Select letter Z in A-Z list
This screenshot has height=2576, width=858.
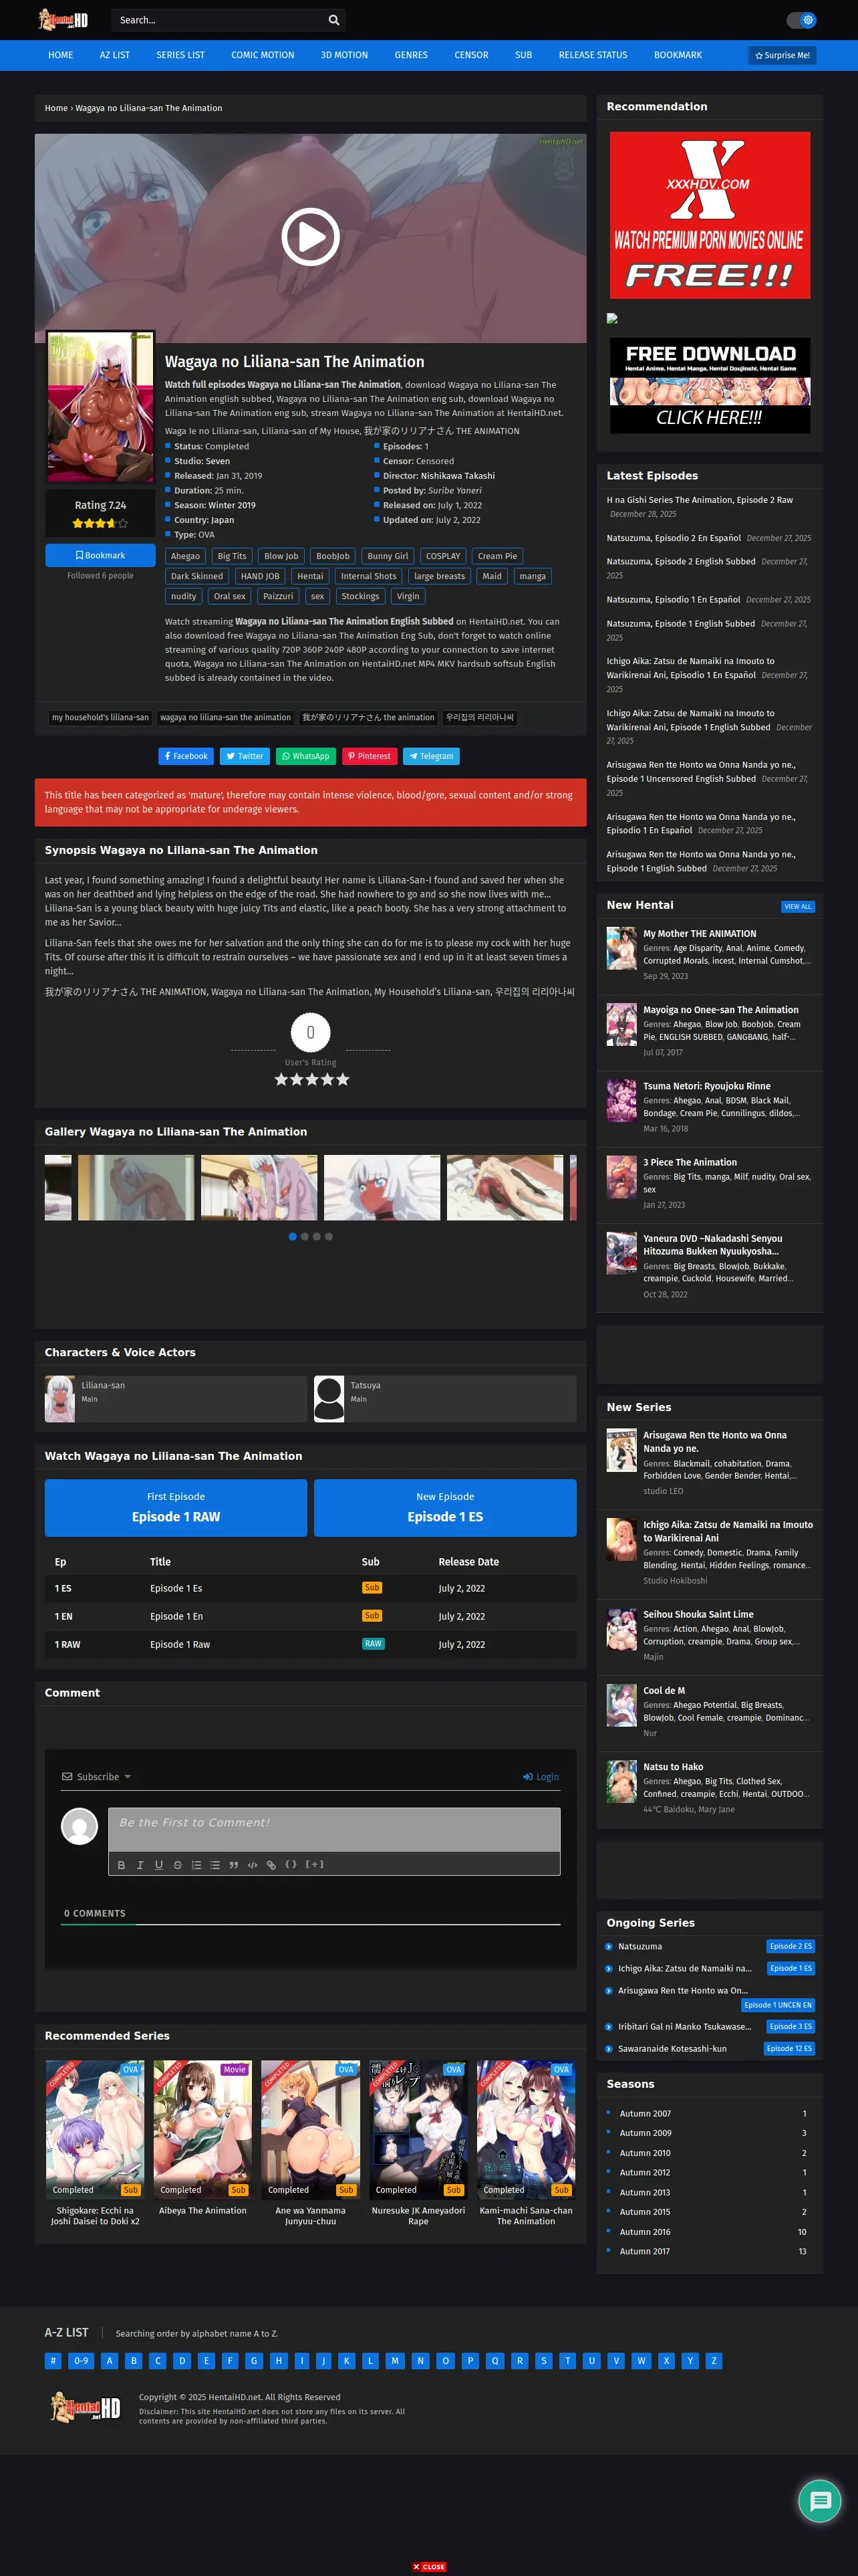[x=713, y=2361]
